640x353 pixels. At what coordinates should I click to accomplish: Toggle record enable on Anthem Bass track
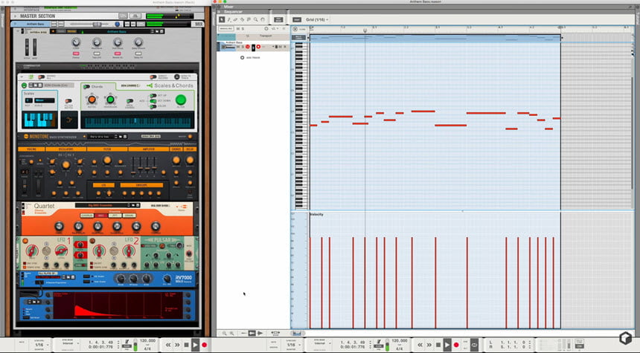258,47
